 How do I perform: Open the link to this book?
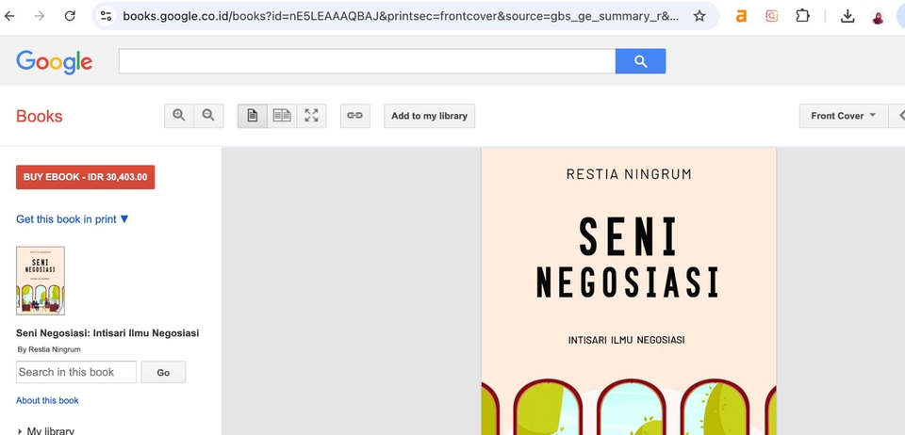355,116
